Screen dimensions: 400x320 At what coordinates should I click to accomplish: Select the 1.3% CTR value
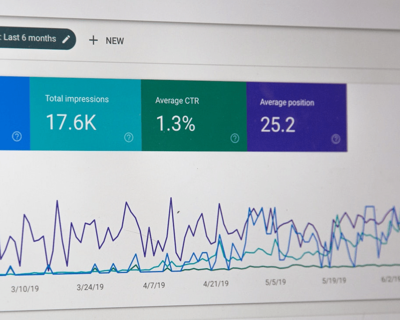tap(175, 124)
